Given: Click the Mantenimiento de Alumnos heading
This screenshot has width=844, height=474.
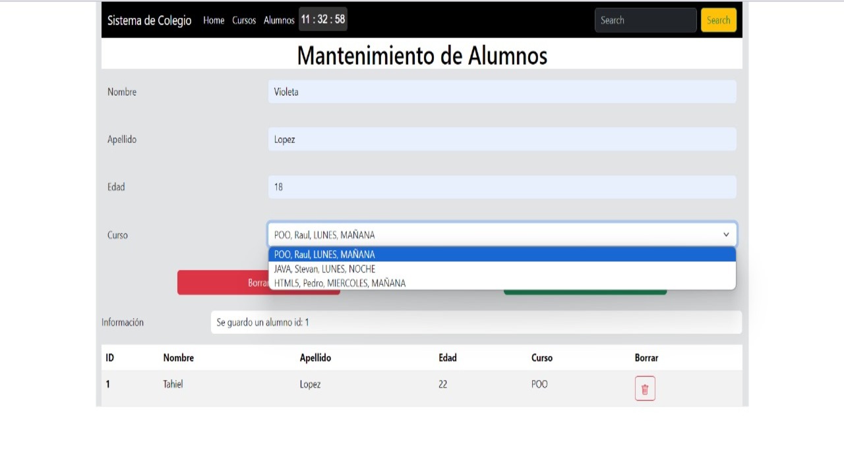Looking at the screenshot, I should (x=422, y=55).
